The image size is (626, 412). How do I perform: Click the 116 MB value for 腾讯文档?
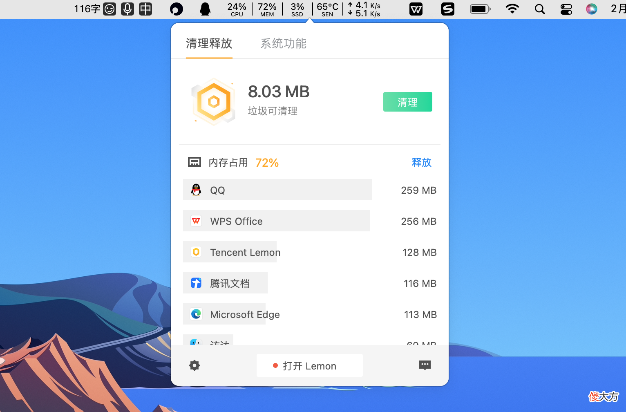click(420, 283)
